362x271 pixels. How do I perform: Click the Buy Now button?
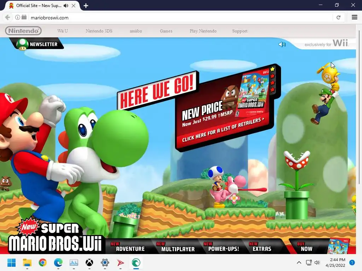(305, 247)
